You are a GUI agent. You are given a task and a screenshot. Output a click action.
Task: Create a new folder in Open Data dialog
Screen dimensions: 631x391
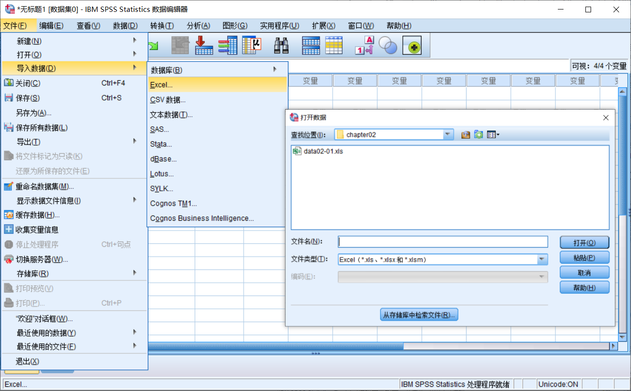point(478,135)
